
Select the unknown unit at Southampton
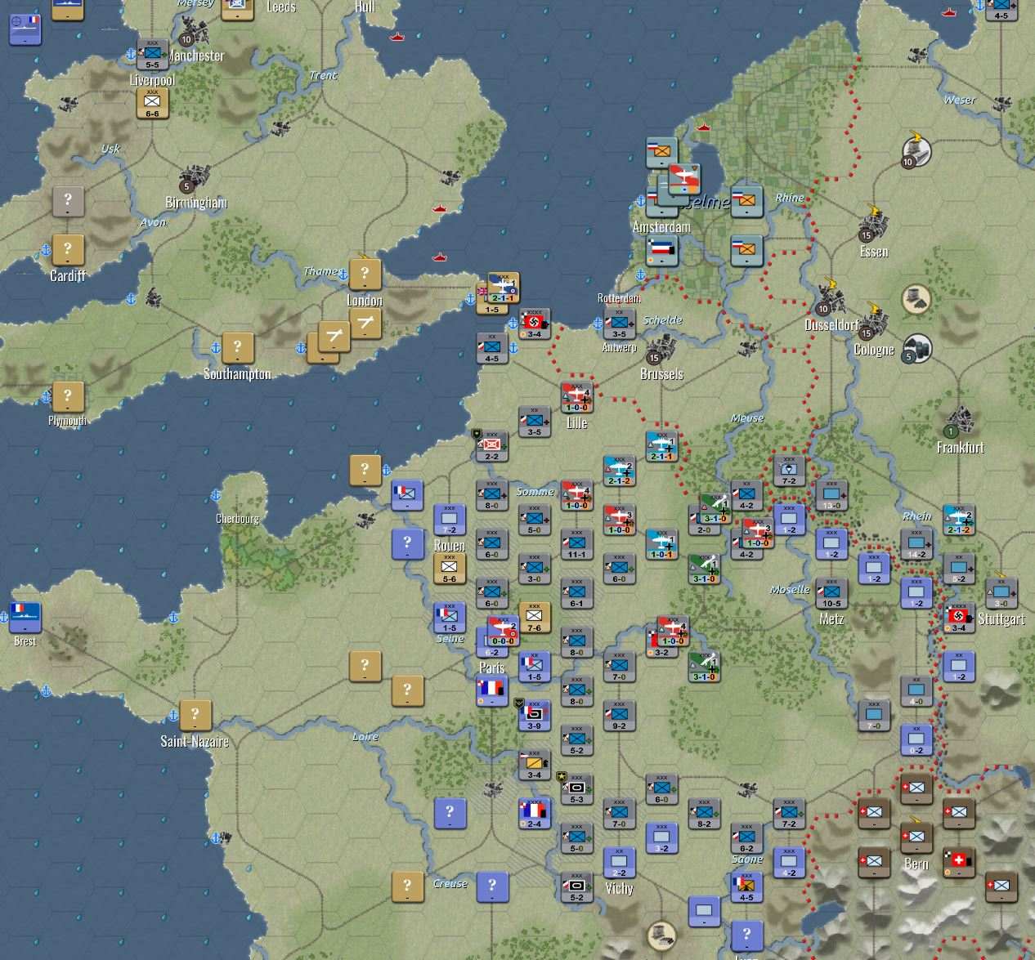237,347
